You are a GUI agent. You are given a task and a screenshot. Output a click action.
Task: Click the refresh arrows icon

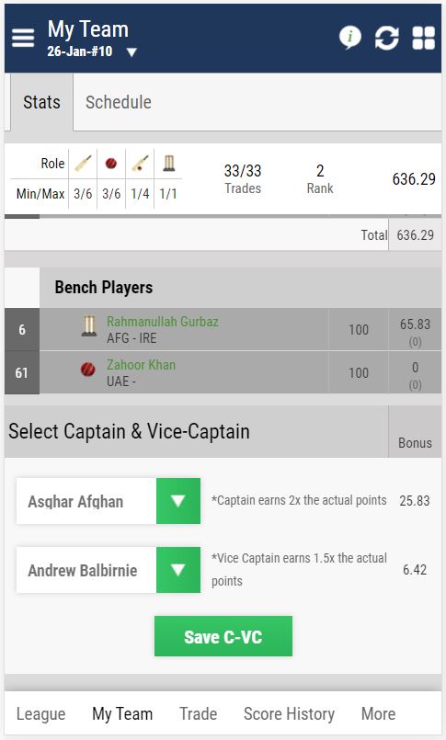point(386,38)
